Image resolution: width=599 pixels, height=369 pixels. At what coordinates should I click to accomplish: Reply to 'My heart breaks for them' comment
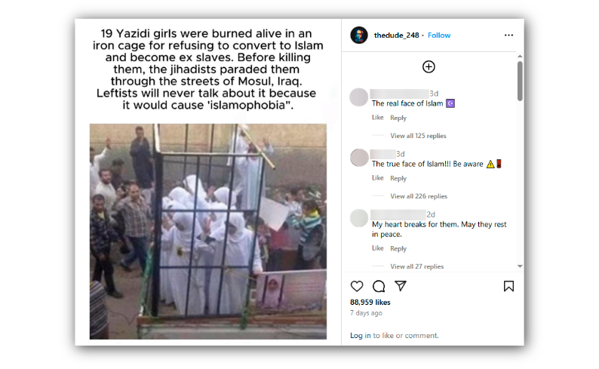click(398, 249)
